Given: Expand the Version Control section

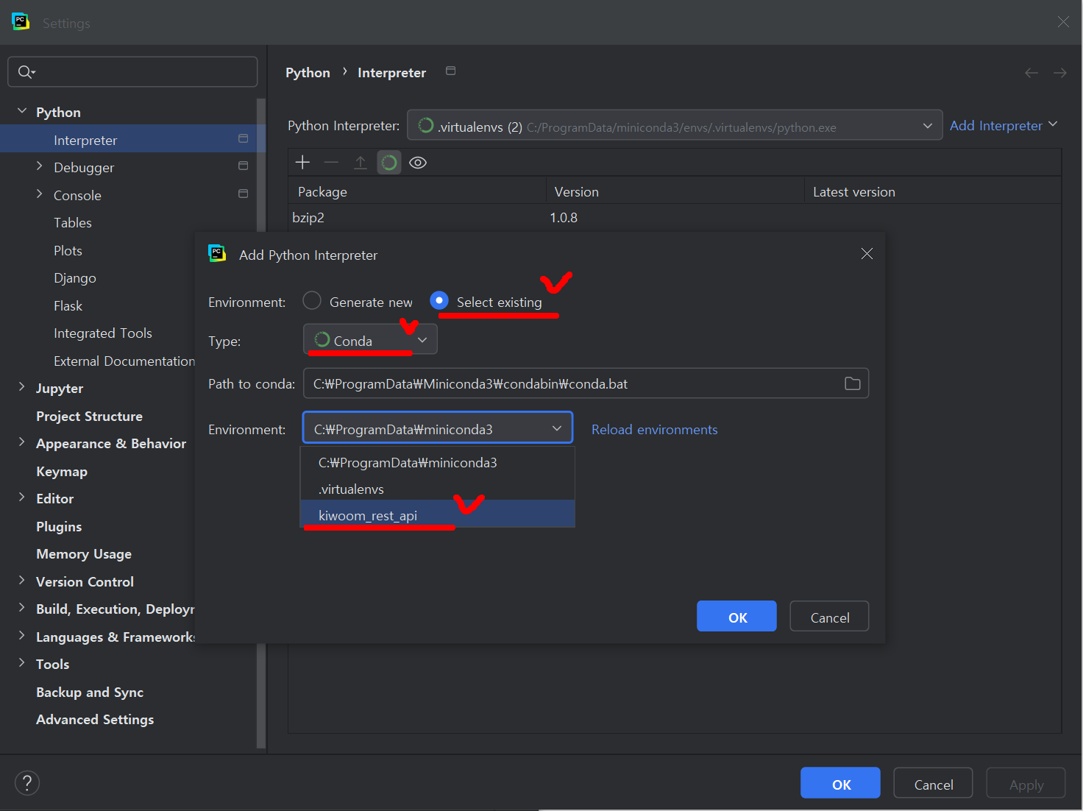Looking at the screenshot, I should 21,580.
